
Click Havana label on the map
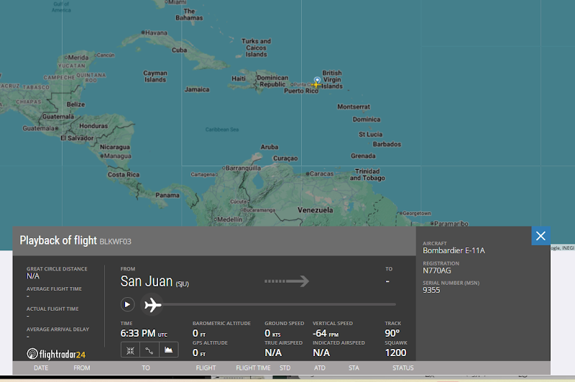[x=155, y=32]
